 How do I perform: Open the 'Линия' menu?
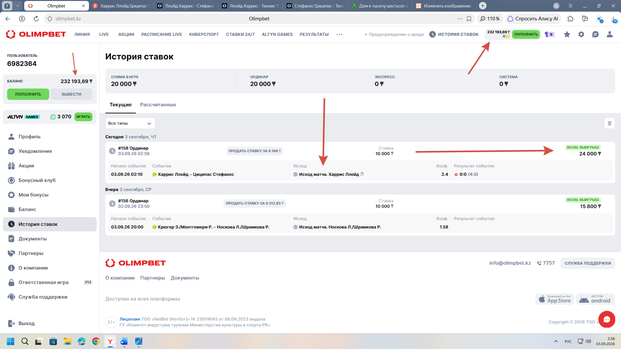coord(82,34)
